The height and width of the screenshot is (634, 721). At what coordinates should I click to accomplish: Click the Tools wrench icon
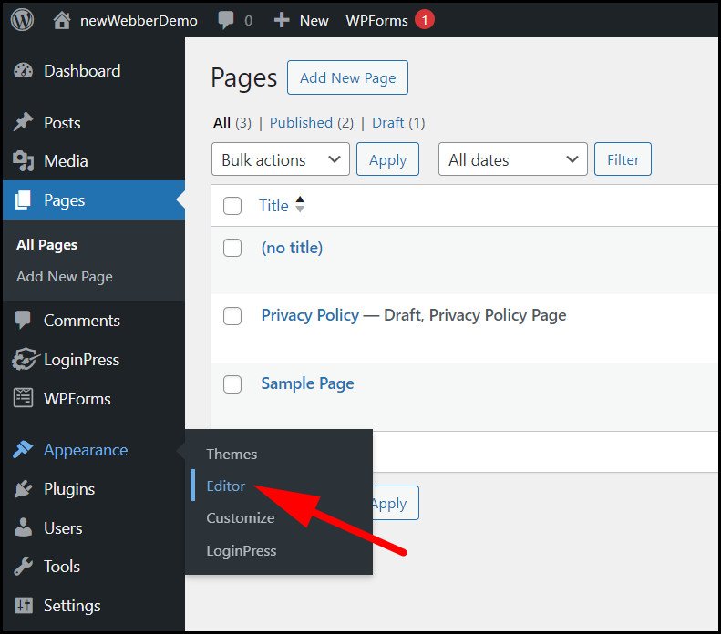point(23,567)
